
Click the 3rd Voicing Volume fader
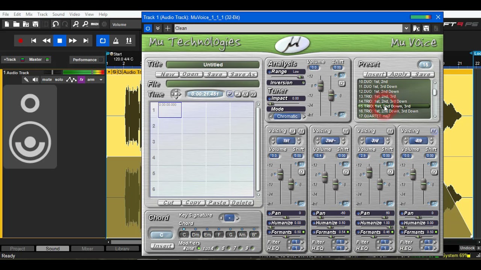(x=369, y=172)
